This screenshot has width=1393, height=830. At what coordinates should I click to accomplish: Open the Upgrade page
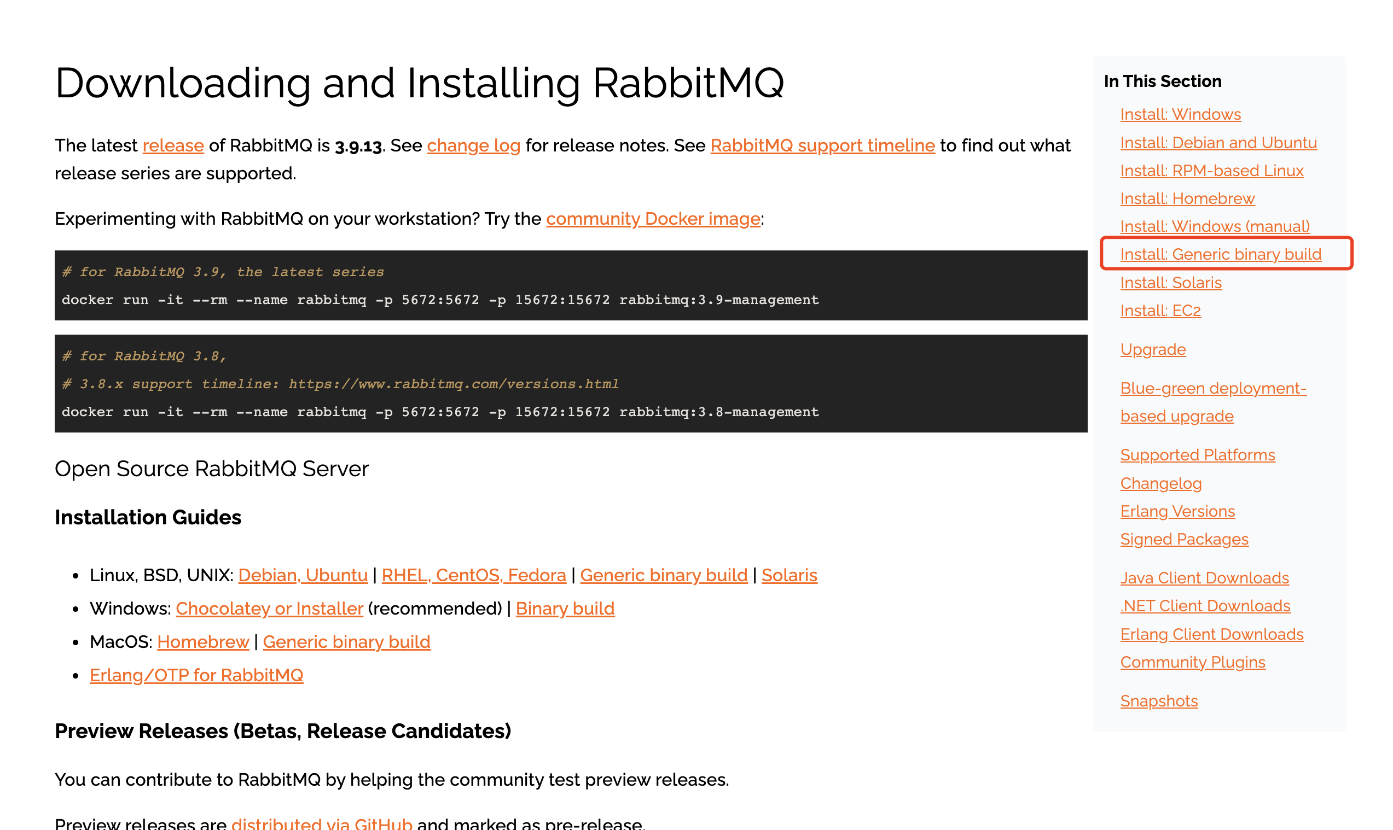1153,349
